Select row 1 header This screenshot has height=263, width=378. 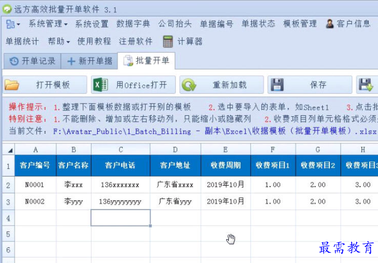(8, 166)
